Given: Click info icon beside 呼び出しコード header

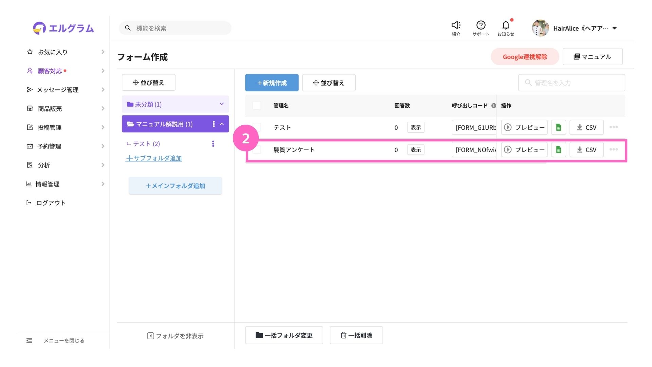Looking at the screenshot, I should 493,106.
